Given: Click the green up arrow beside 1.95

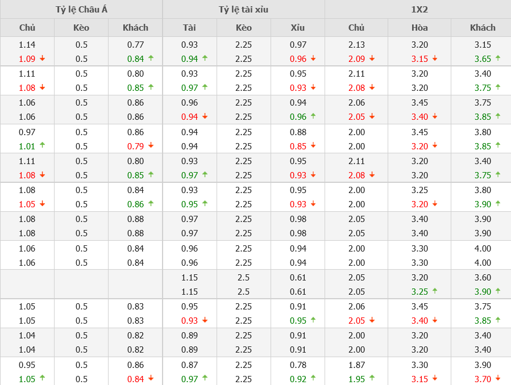Looking at the screenshot, I should tap(372, 378).
